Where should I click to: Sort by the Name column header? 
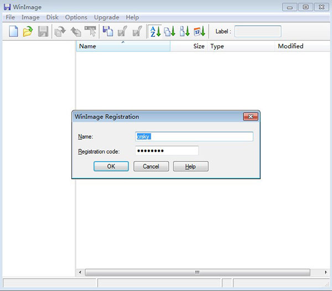point(123,46)
